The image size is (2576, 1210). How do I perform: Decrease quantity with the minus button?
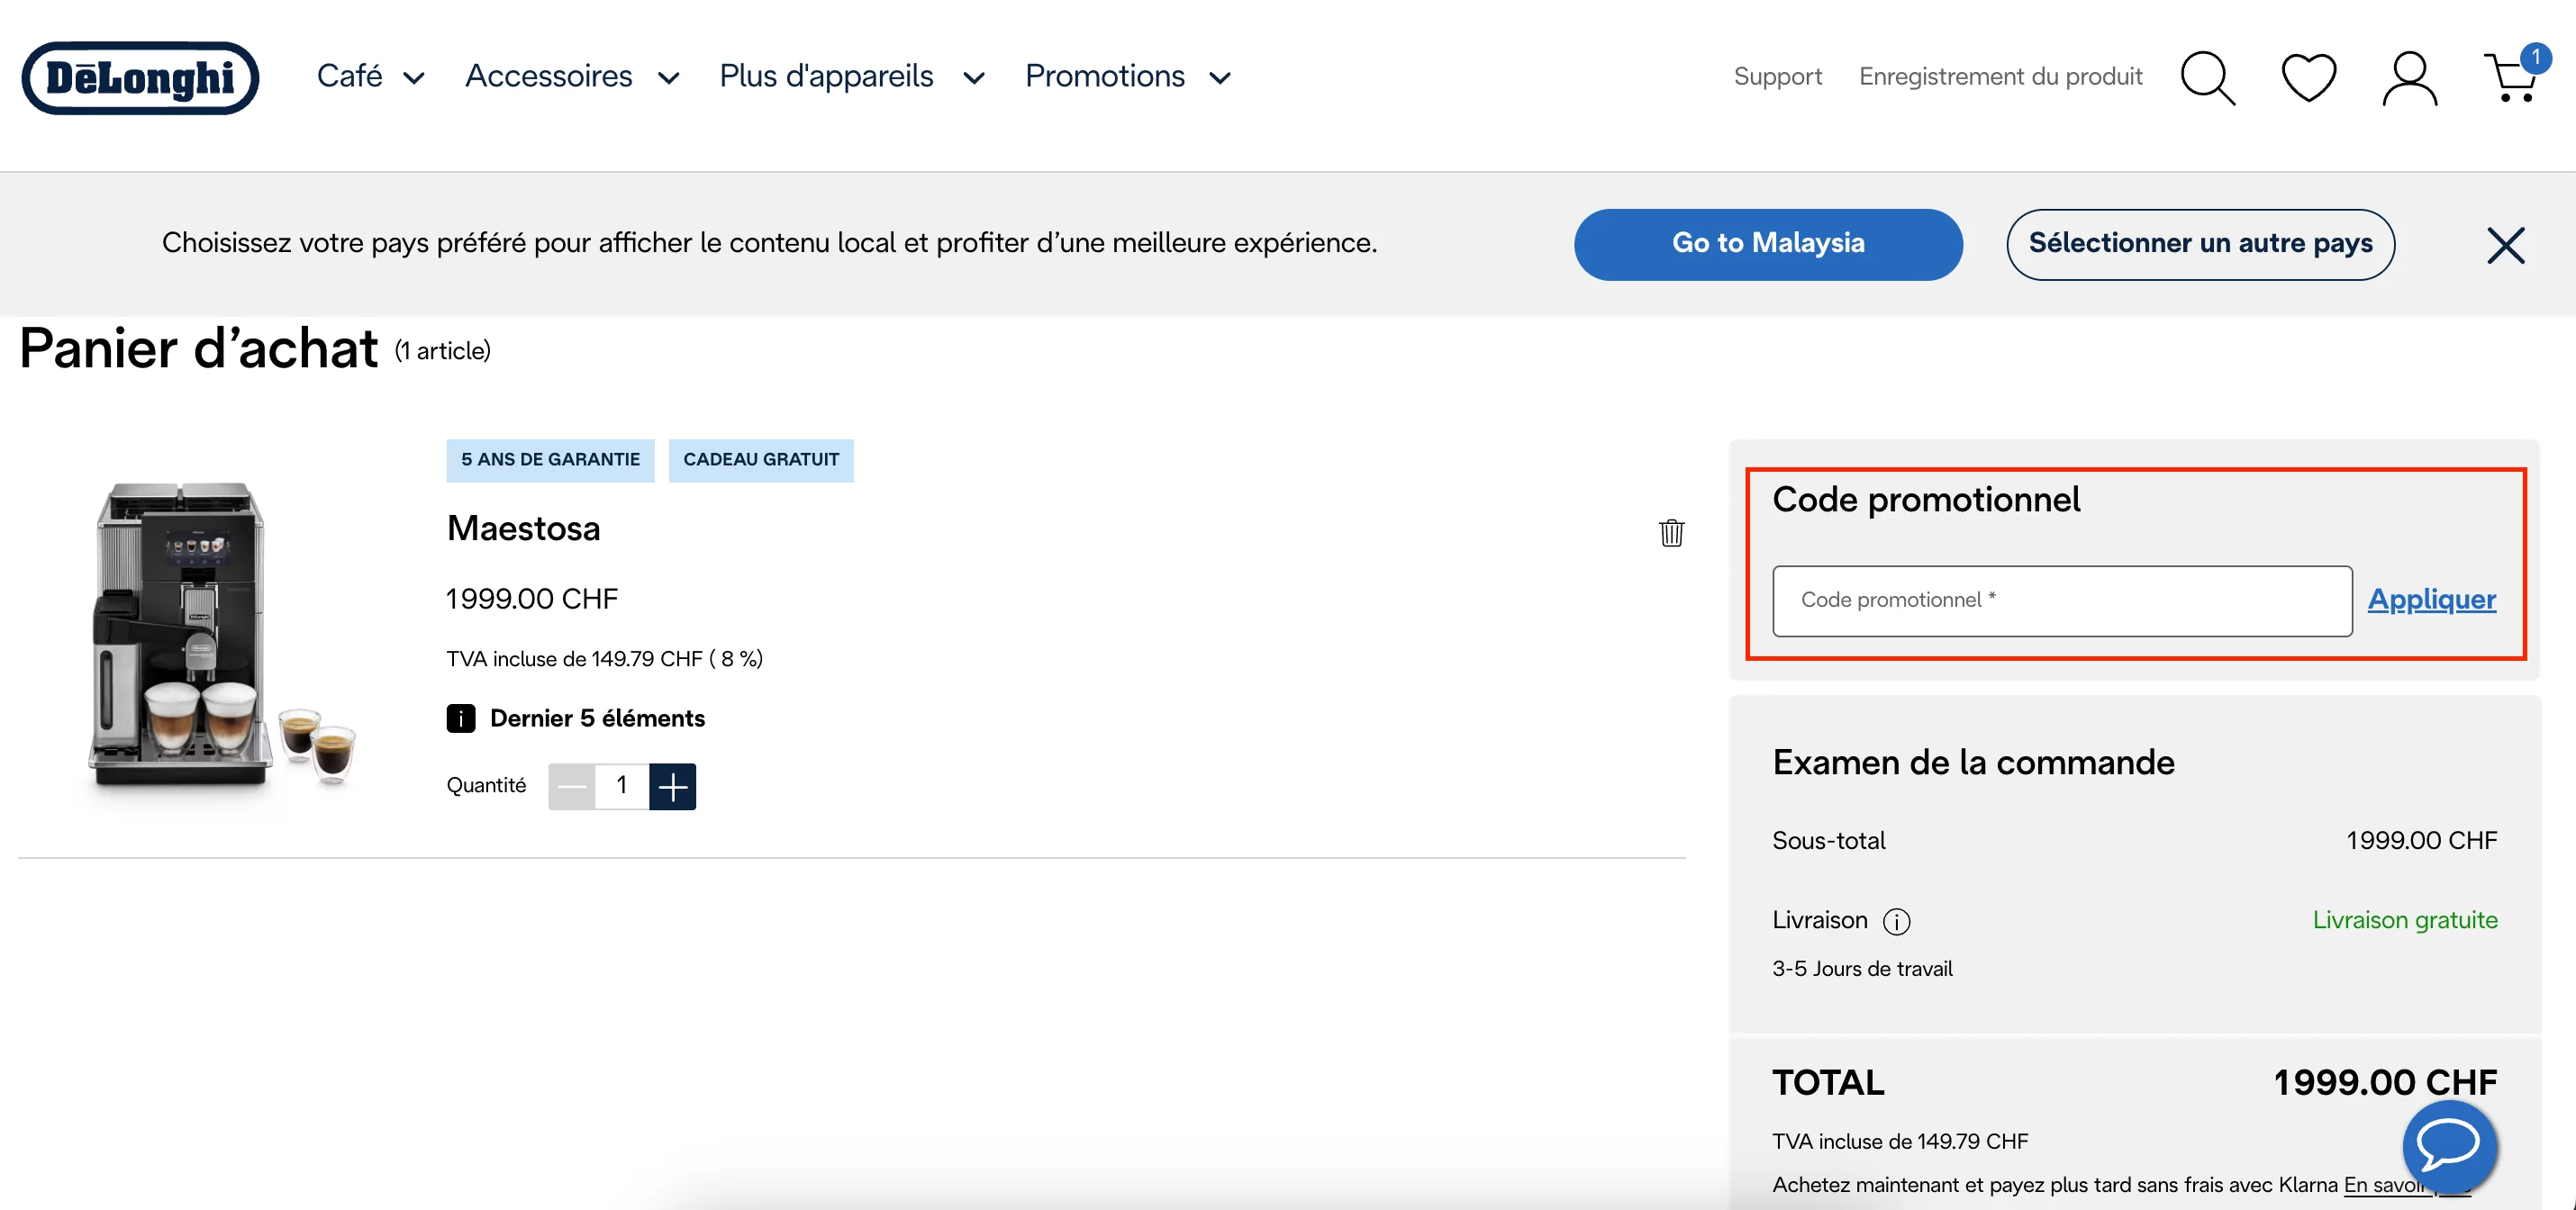point(572,786)
